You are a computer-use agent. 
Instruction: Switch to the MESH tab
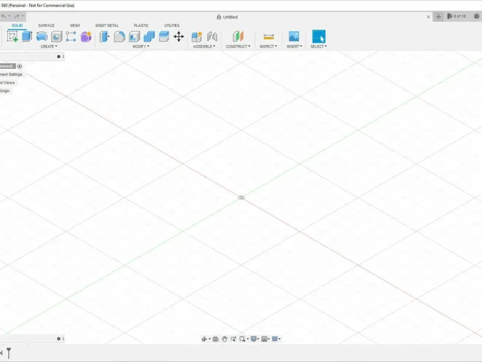(75, 25)
